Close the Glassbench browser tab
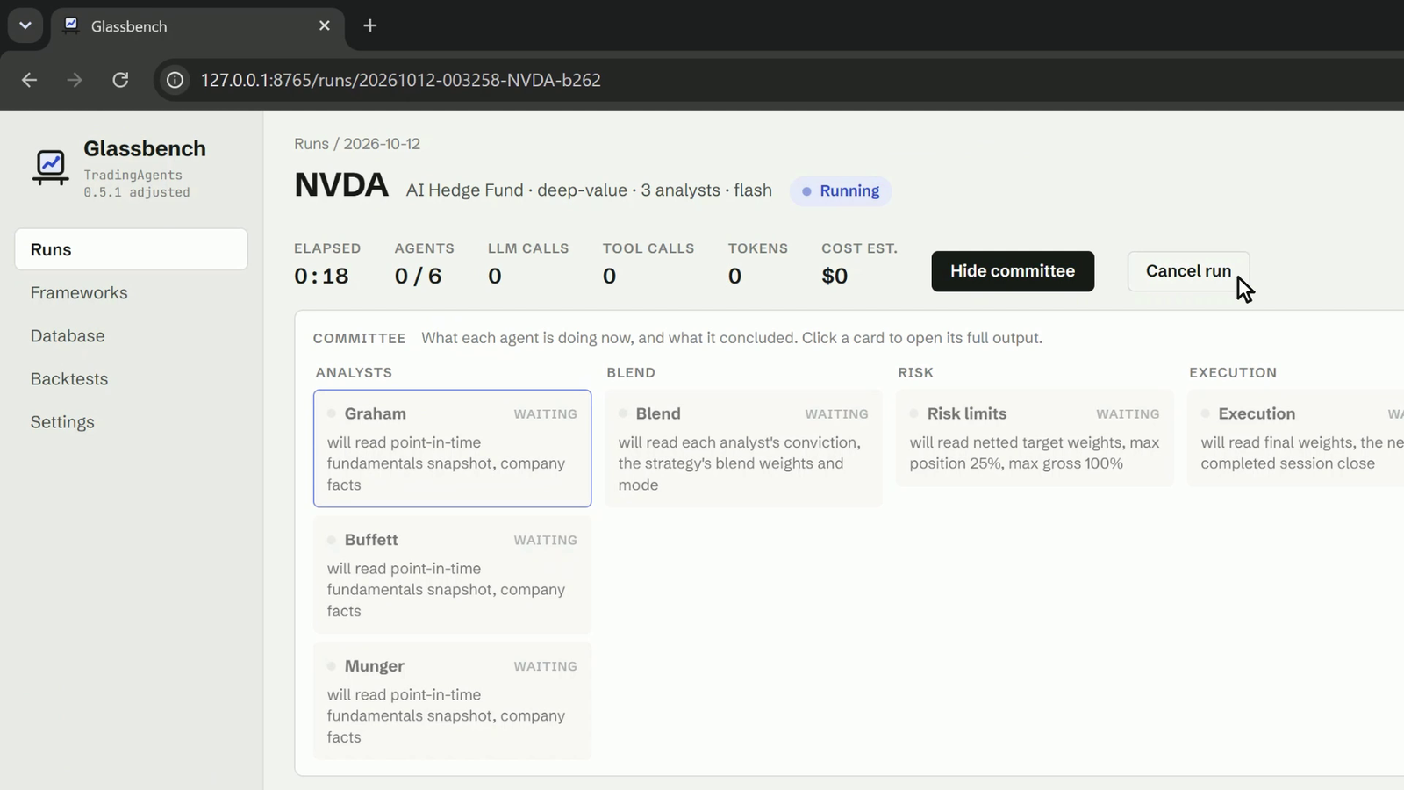This screenshot has height=790, width=1404. [x=325, y=25]
